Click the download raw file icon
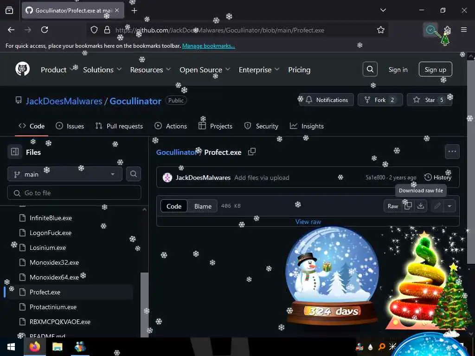 (x=420, y=206)
